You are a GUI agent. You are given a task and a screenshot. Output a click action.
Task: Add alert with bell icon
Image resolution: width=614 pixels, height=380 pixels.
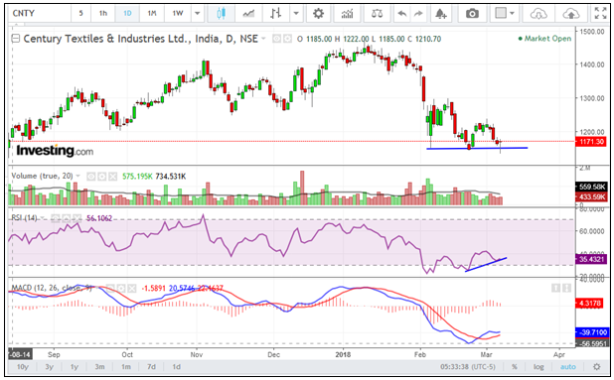point(441,14)
